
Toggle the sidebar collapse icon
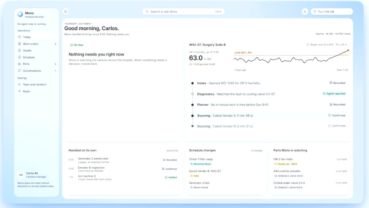(65, 11)
